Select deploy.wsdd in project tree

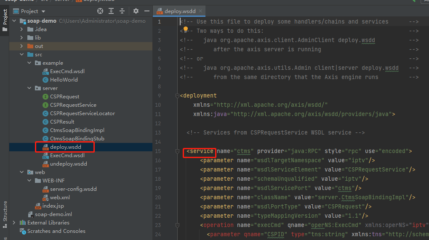65,147
